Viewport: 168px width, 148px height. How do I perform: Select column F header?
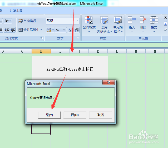(6, 51)
